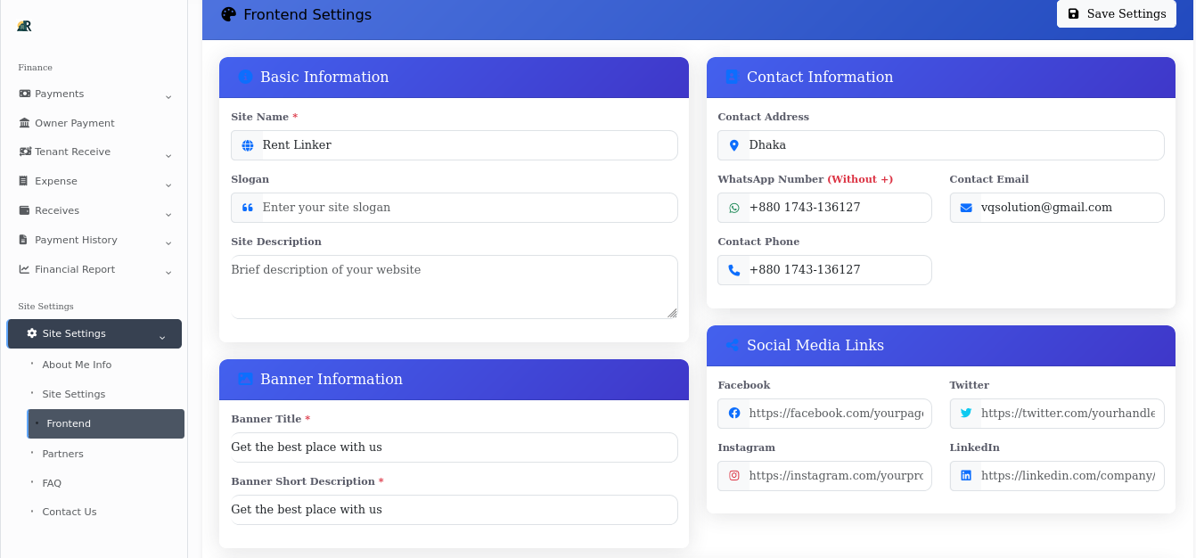The width and height of the screenshot is (1196, 558).
Task: Click the quote icon beside the slogan input
Action: click(x=247, y=207)
